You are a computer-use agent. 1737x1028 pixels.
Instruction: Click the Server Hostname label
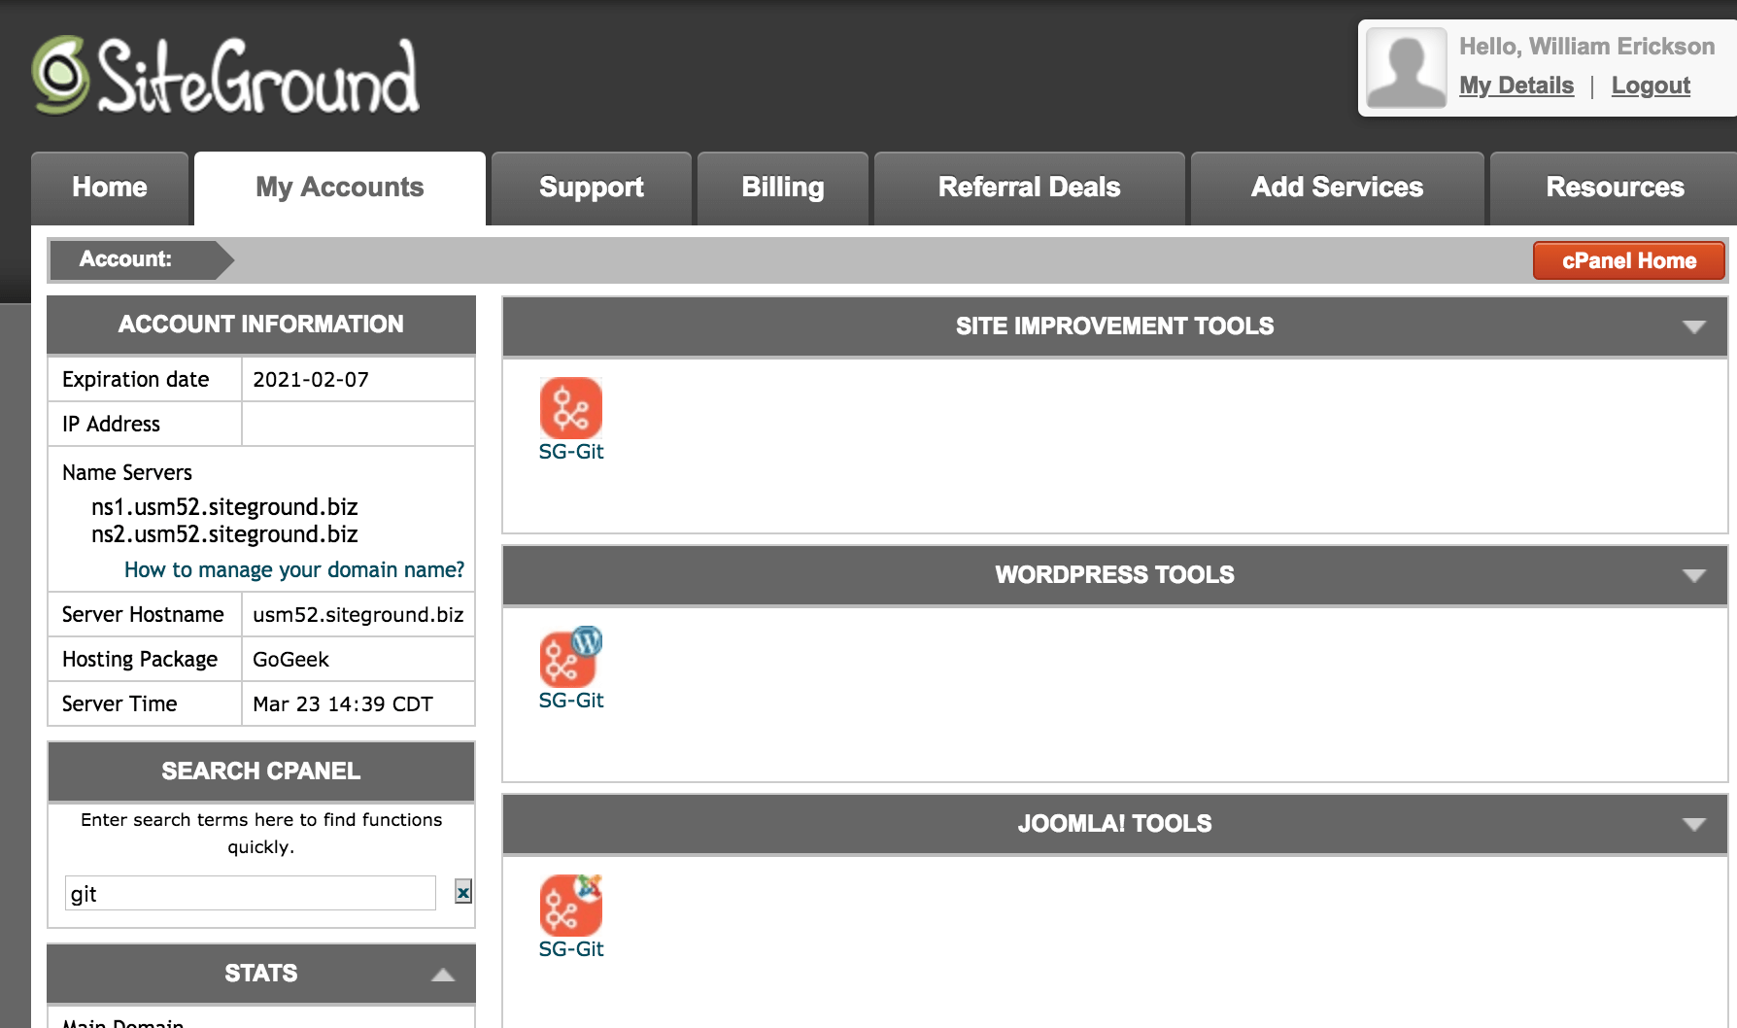tap(143, 615)
